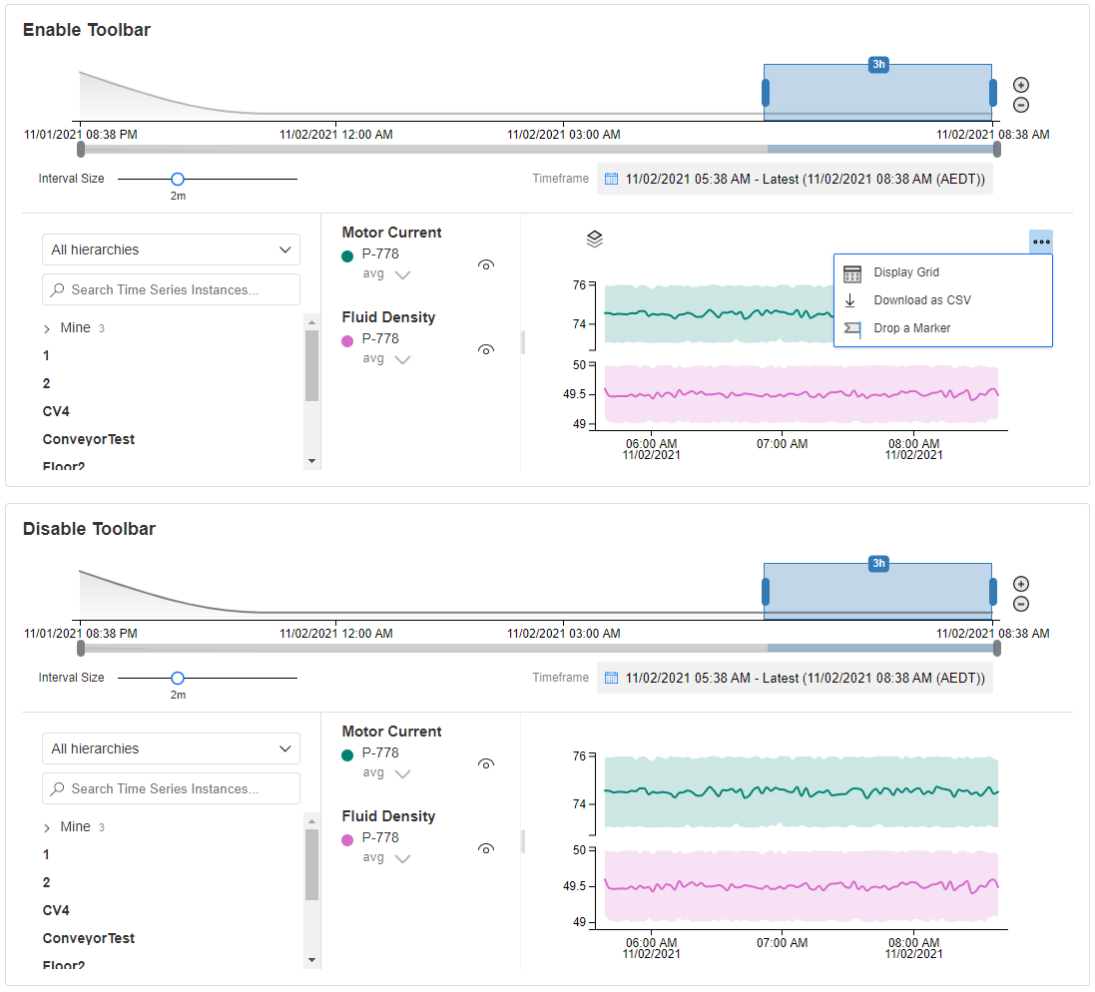Click the Fluid Density heading in Enable Toolbar
This screenshot has width=1095, height=992.
click(389, 317)
